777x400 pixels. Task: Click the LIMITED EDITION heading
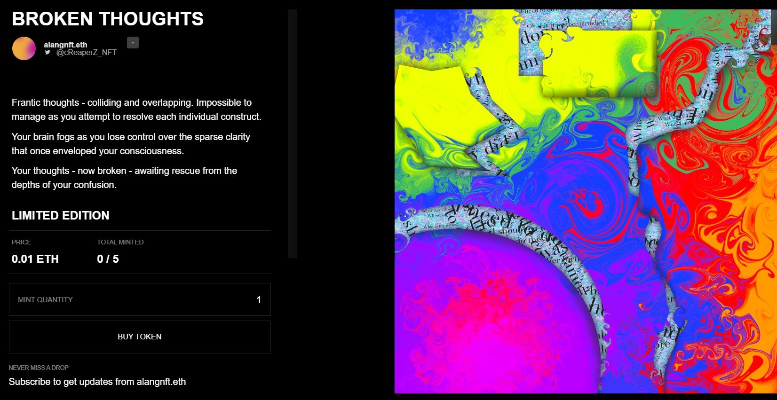(61, 216)
